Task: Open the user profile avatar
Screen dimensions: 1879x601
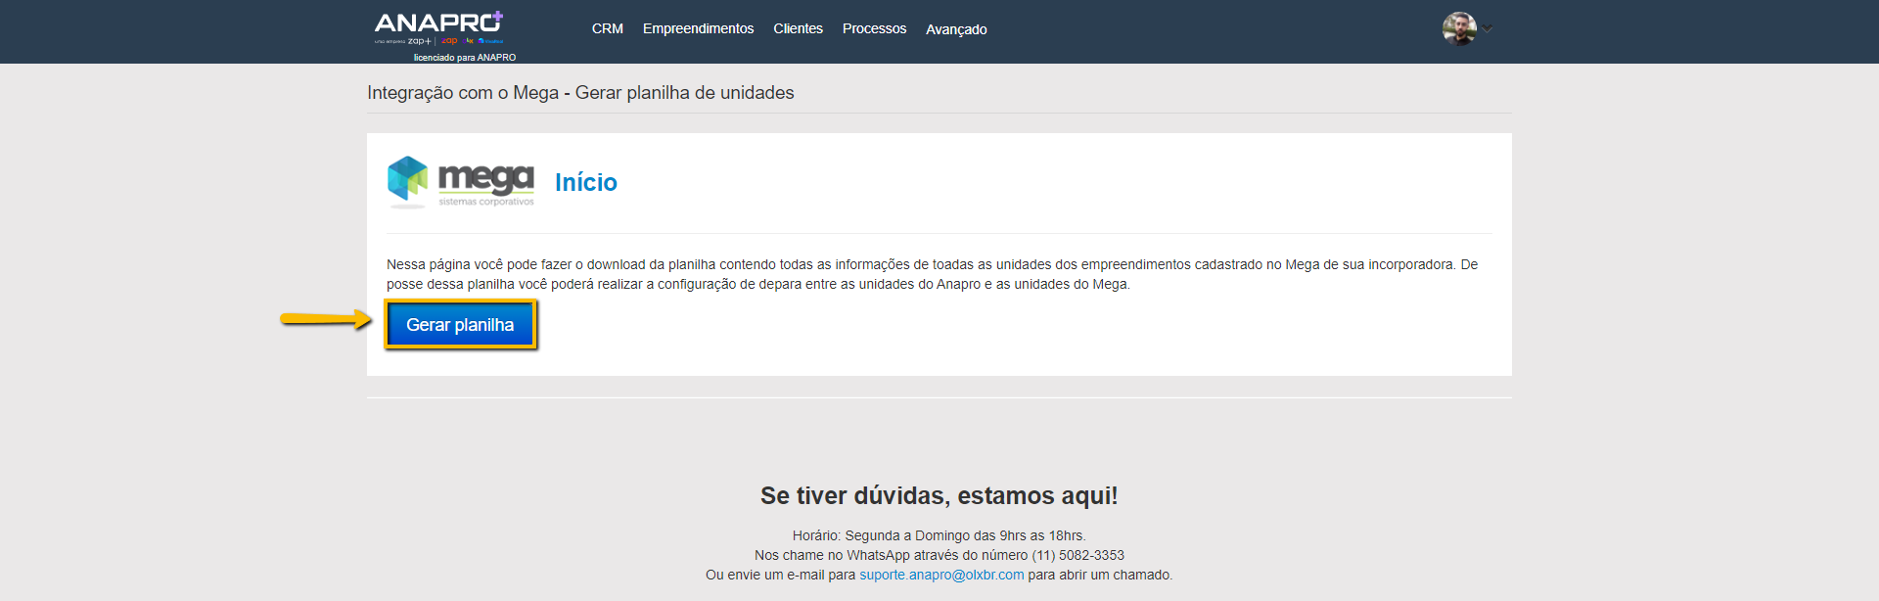Action: coord(1458,29)
